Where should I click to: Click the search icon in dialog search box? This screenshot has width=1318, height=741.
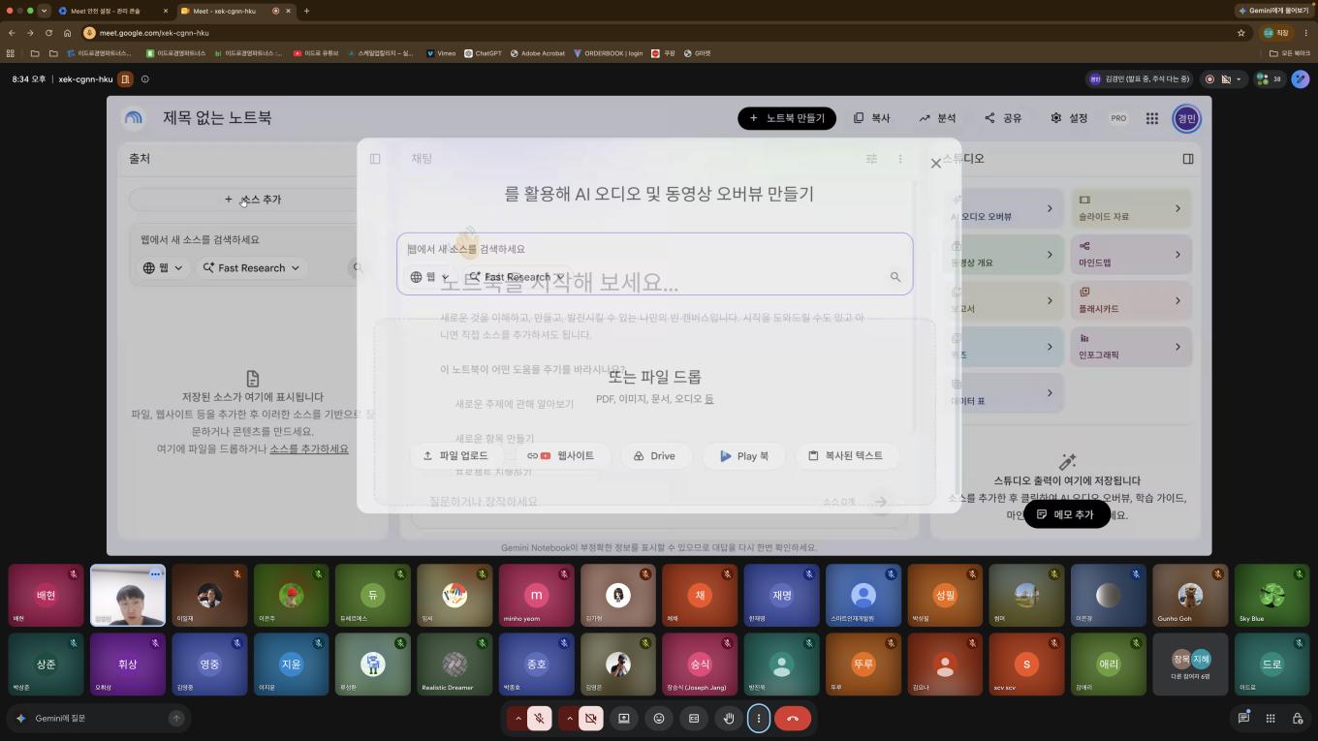[x=895, y=277]
